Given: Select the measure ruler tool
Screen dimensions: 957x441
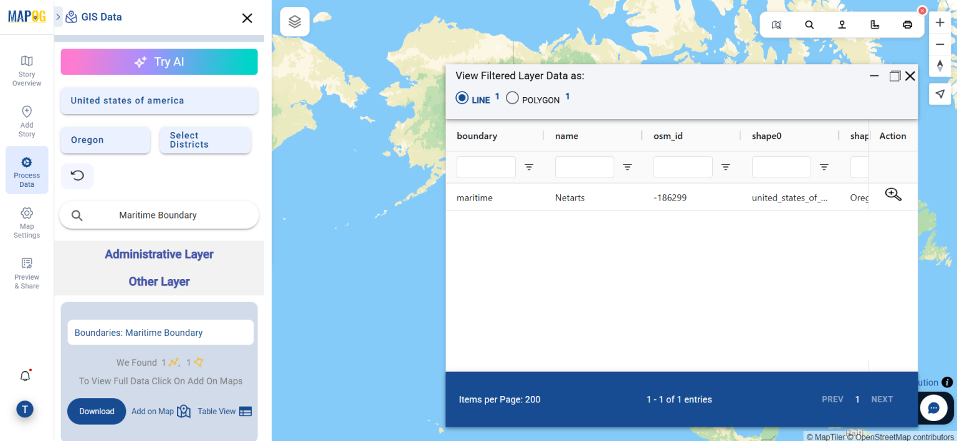Looking at the screenshot, I should click(875, 24).
